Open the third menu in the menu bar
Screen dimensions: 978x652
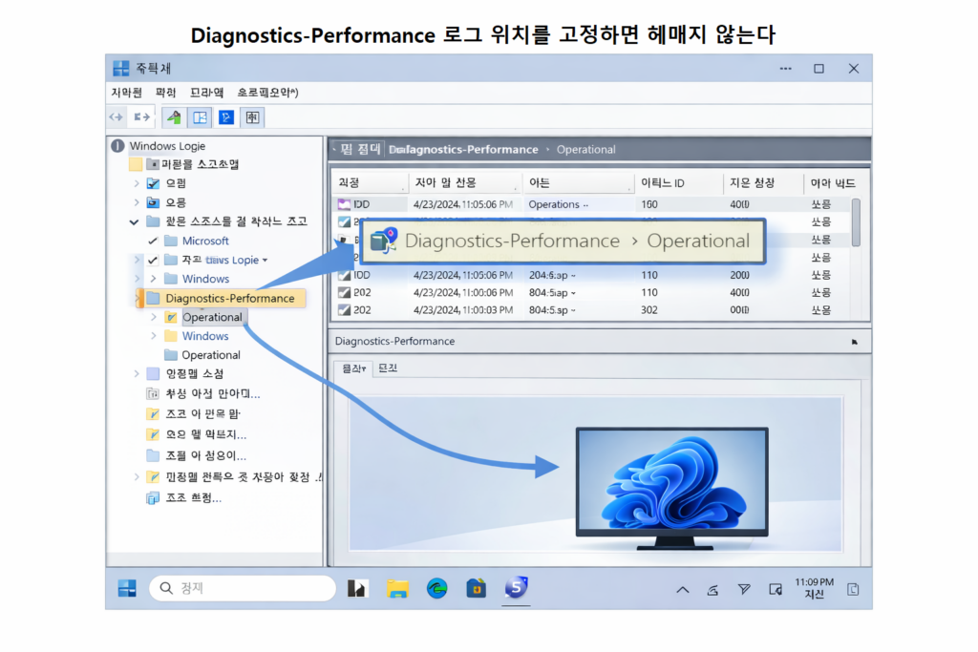point(206,93)
